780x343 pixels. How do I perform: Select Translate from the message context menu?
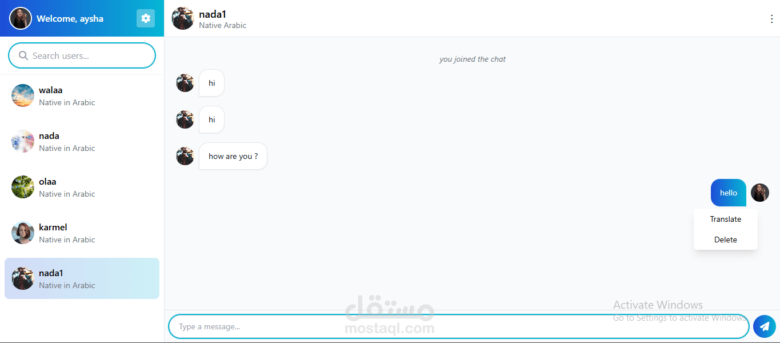726,219
